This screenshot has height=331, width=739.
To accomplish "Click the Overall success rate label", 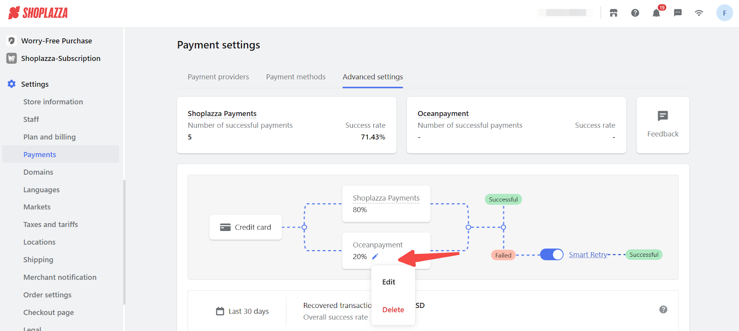I will [335, 317].
